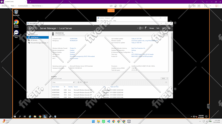
Task: Expand File and Storage Services arrow
Action: click(x=48, y=43)
